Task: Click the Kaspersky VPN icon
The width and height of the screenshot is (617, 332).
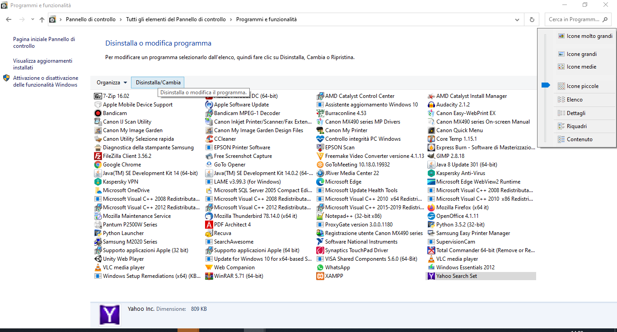Action: tap(98, 182)
